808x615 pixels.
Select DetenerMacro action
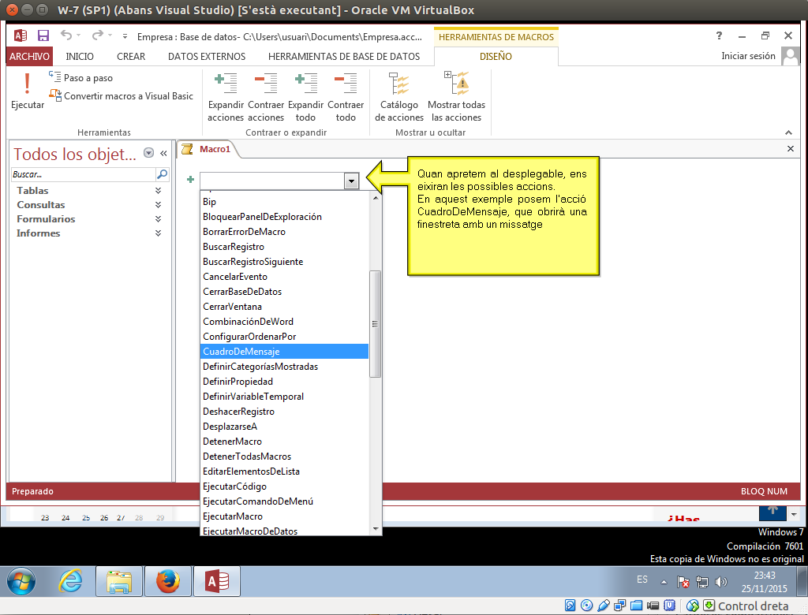[284, 442]
